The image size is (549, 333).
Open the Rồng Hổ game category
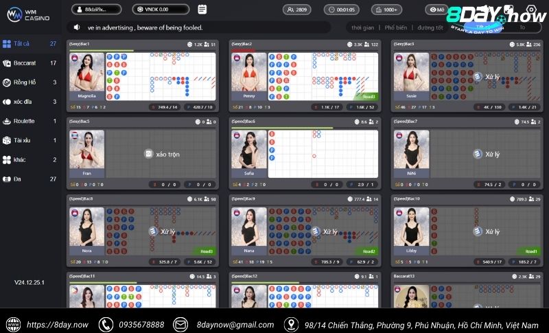(x=25, y=82)
